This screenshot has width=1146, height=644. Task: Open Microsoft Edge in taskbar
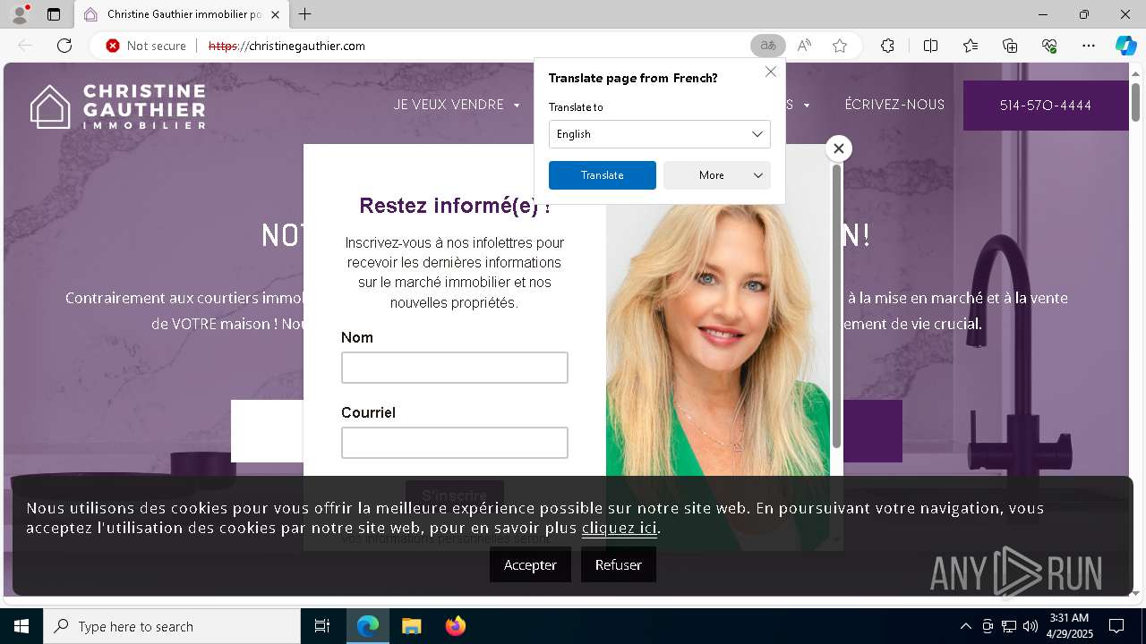368,626
